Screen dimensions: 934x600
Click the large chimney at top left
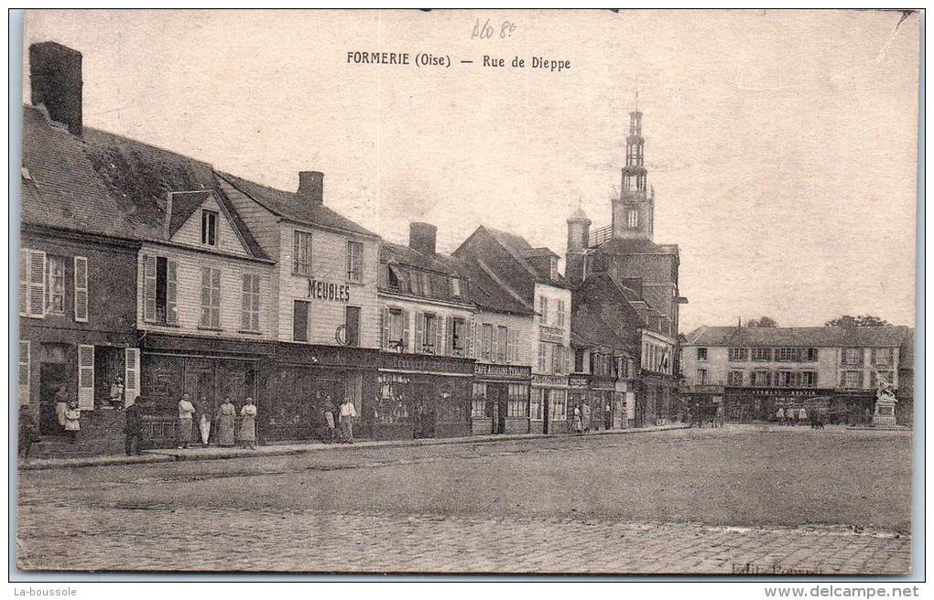point(56,83)
